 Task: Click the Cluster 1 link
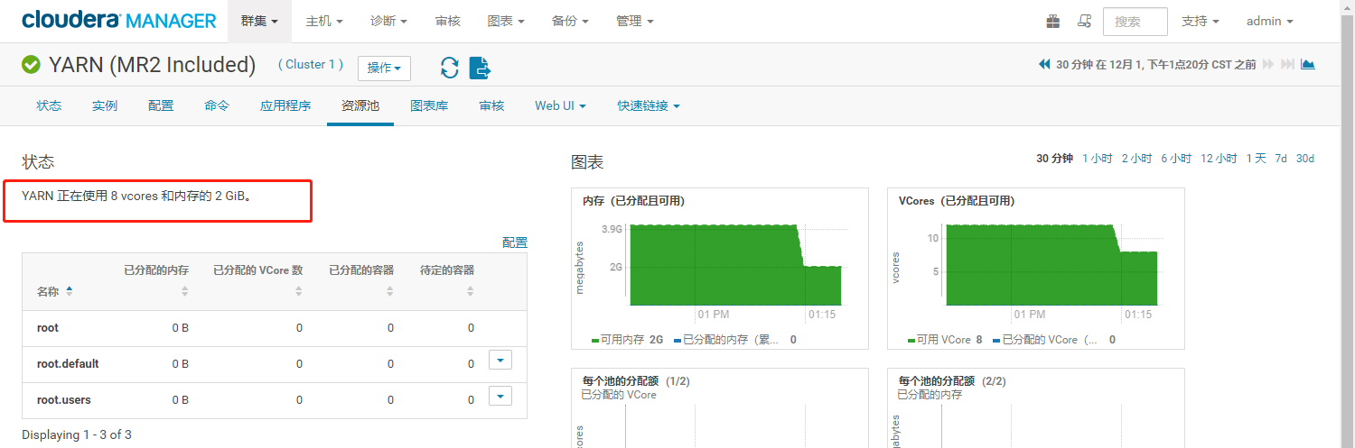coord(311,65)
